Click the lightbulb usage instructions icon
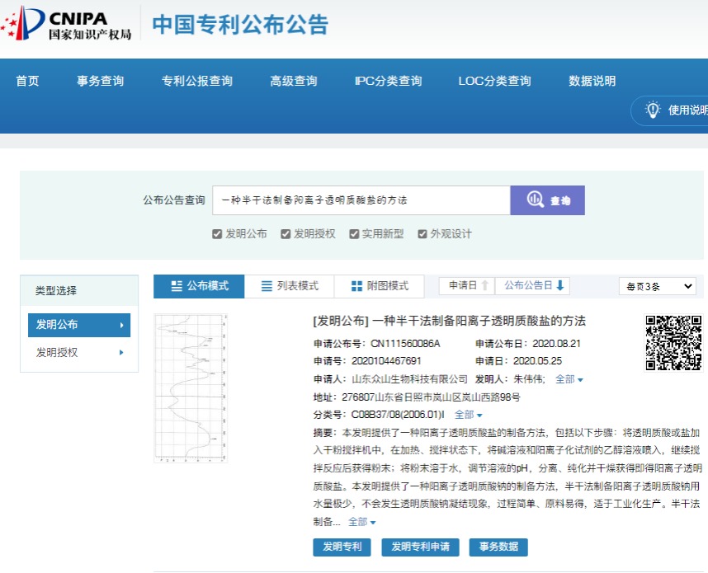This screenshot has height=573, width=708. coord(653,110)
